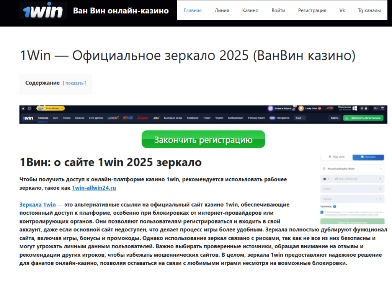
Task: Open the Российский рубль currency dropdown
Action: pos(352,169)
